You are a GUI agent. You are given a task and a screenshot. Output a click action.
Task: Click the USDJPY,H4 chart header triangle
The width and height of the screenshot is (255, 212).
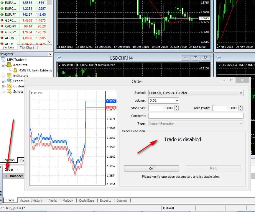pos(219,65)
